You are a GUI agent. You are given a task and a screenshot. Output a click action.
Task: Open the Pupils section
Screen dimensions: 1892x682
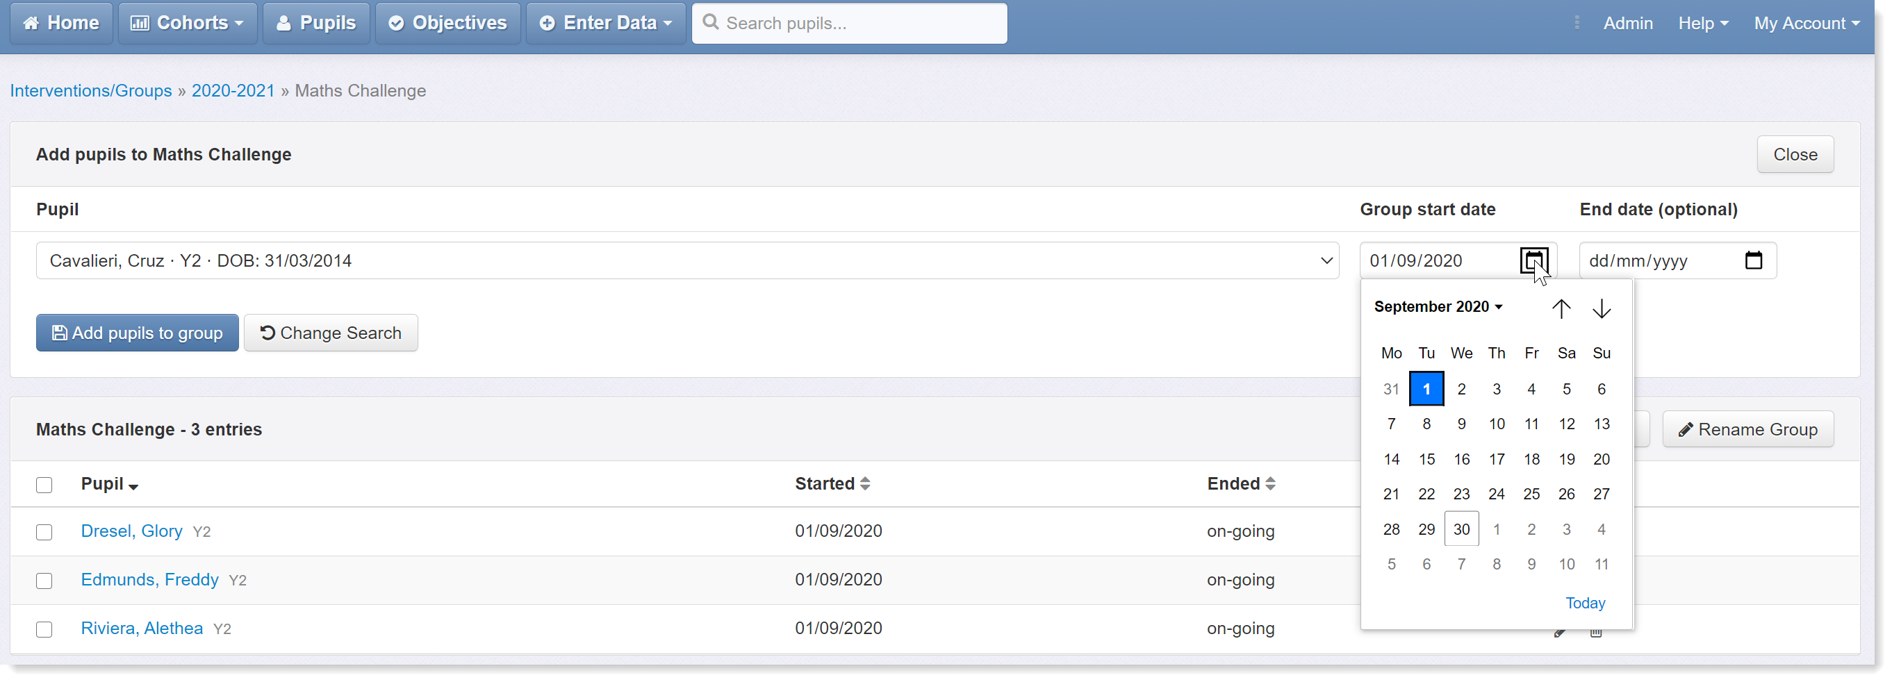tap(316, 23)
